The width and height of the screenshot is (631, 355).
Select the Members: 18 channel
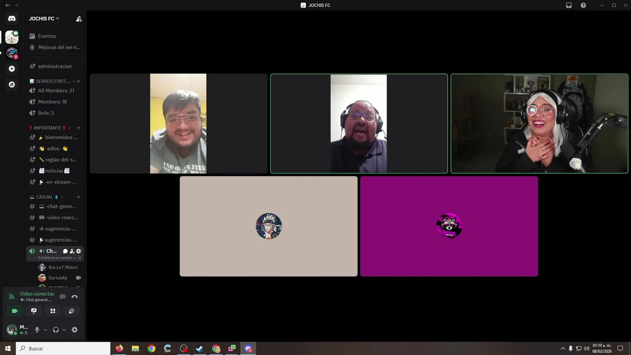pos(55,102)
